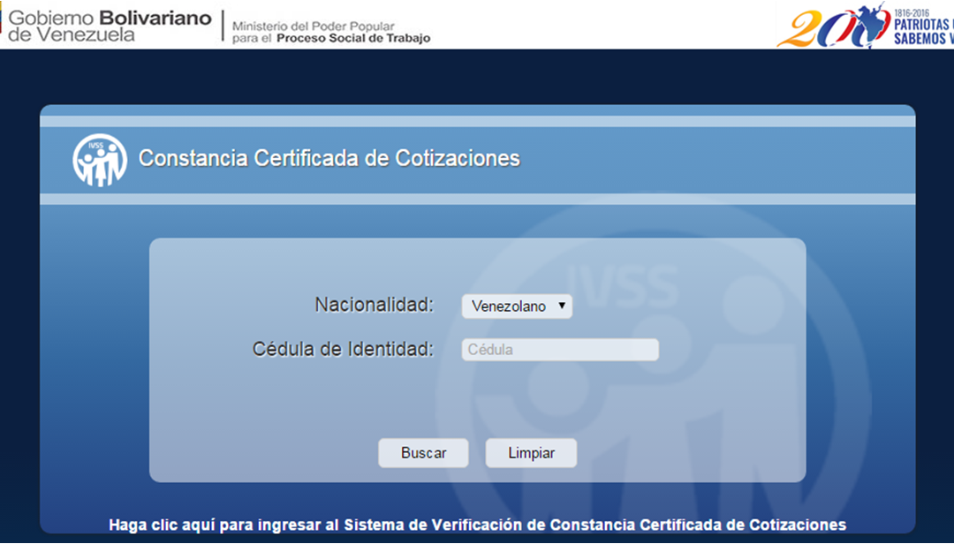954x544 pixels.
Task: Click the IVSS family logo icon
Action: [100, 160]
